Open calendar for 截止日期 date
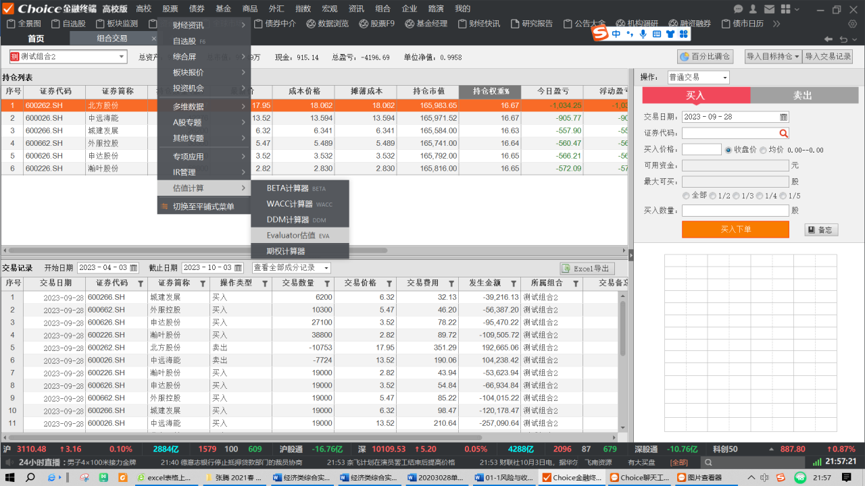865x486 pixels. tap(238, 268)
